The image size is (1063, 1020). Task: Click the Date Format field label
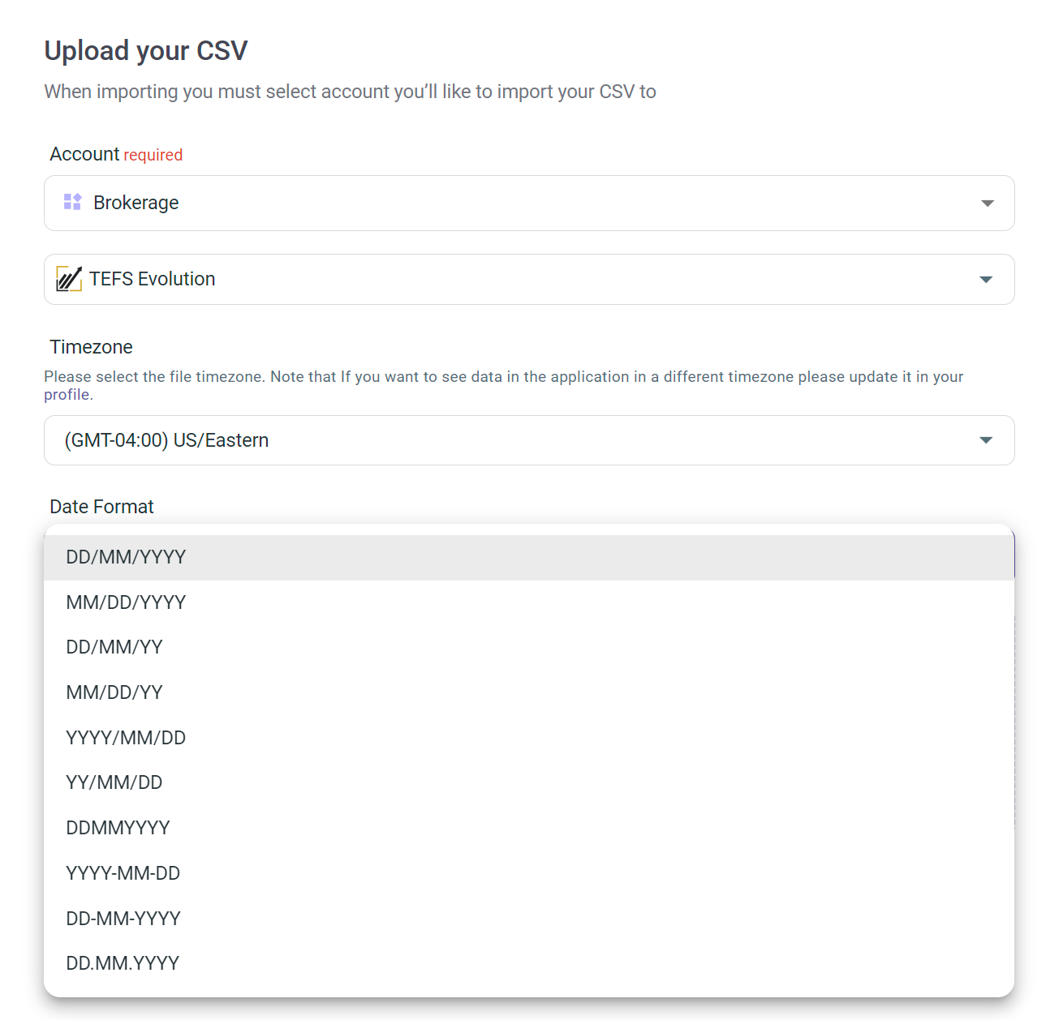(x=101, y=507)
